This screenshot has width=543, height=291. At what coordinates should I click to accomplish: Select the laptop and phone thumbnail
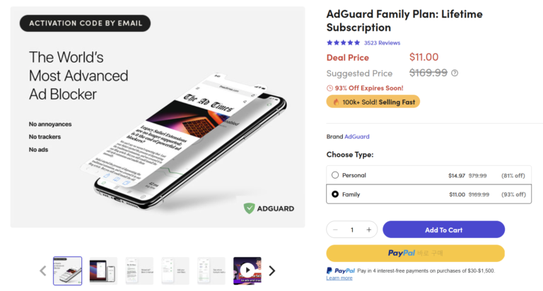(x=103, y=270)
